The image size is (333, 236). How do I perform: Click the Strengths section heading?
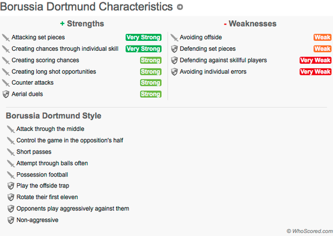point(82,23)
